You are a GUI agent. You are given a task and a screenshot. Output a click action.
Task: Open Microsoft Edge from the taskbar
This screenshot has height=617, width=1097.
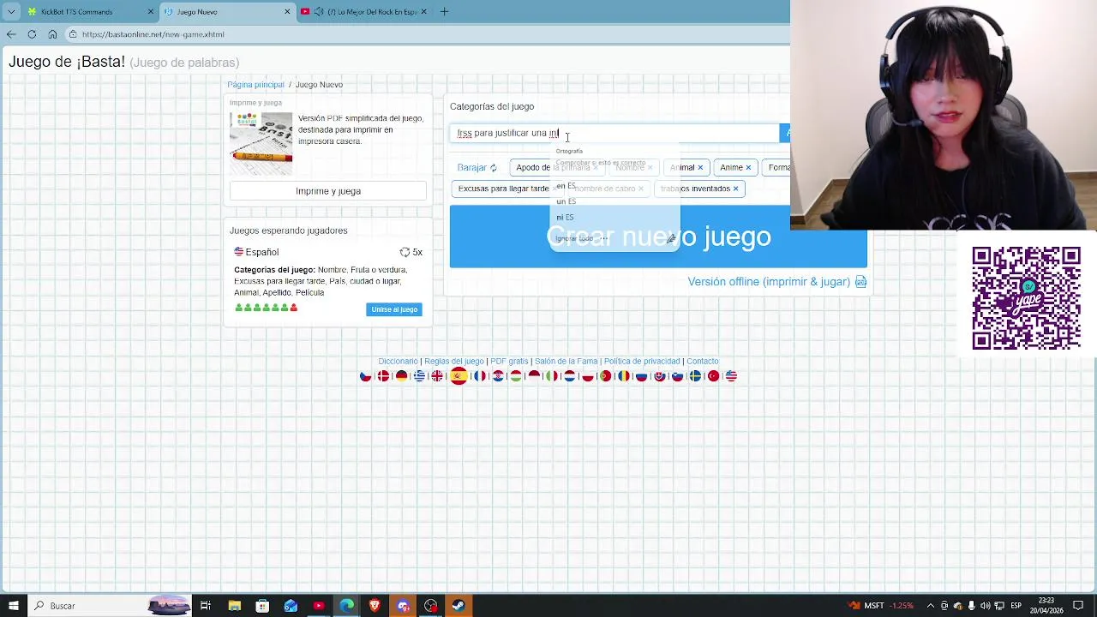346,606
